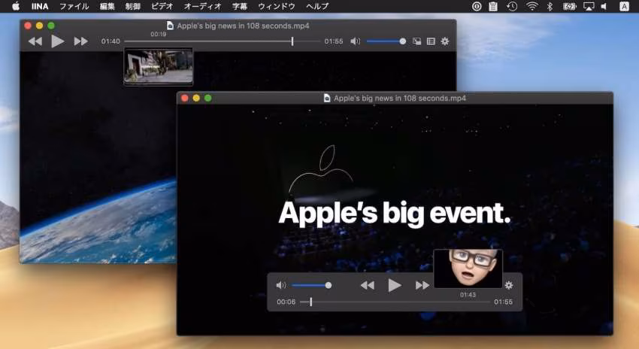Open settings gear in the front controller

tap(509, 285)
